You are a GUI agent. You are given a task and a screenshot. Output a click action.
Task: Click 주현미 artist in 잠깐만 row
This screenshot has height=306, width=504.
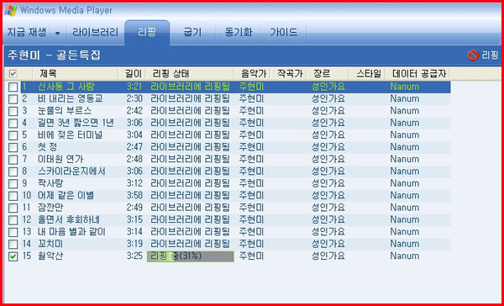(x=251, y=208)
